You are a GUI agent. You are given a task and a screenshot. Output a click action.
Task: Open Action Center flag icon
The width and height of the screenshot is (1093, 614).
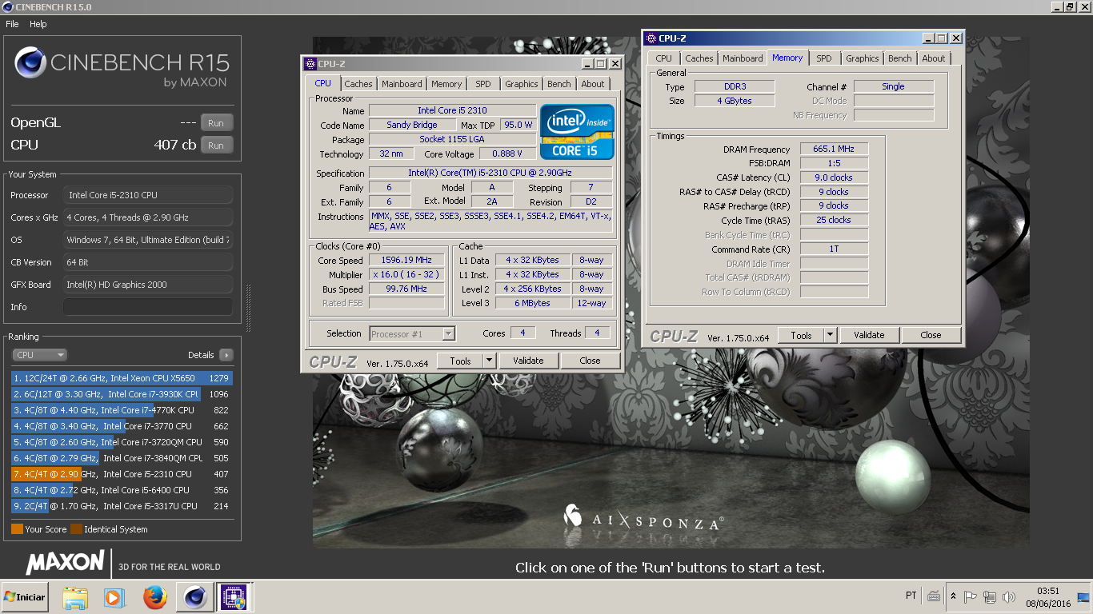point(970,596)
